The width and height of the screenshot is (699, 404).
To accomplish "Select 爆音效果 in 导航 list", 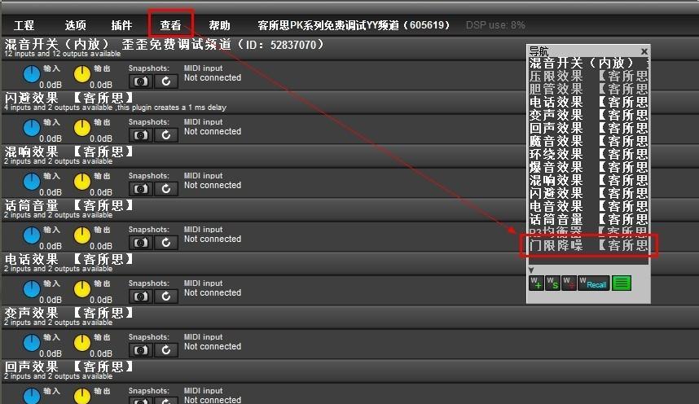I will pyautogui.click(x=588, y=167).
